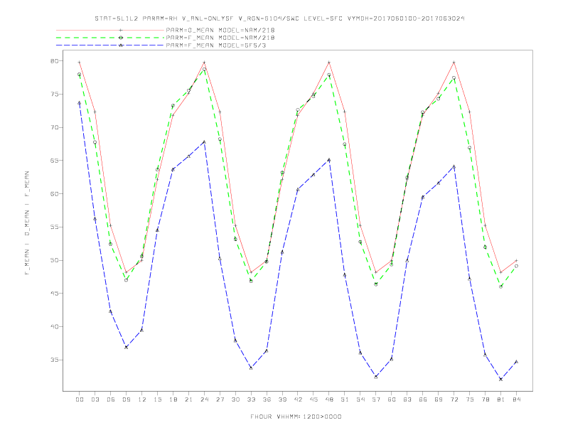Click x-axis tick label 78
The height and width of the screenshot is (435, 563).
point(486,399)
